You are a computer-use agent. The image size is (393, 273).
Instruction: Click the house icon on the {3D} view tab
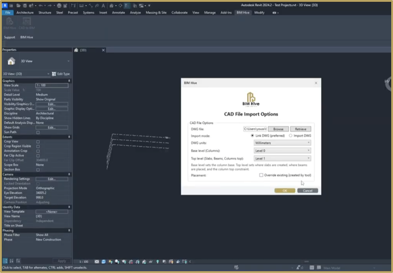pyautogui.click(x=76, y=50)
